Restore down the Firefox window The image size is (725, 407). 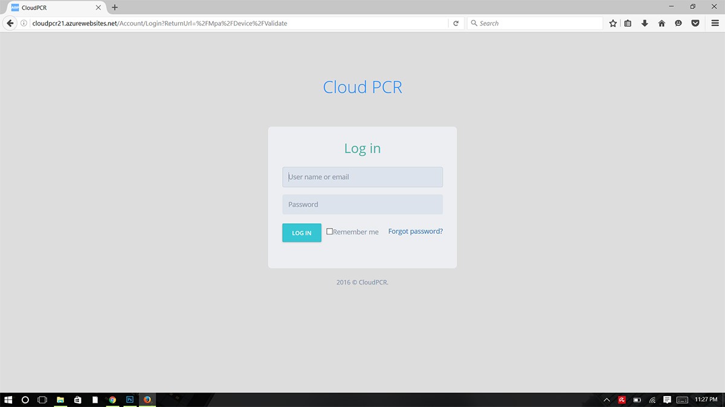click(x=693, y=6)
